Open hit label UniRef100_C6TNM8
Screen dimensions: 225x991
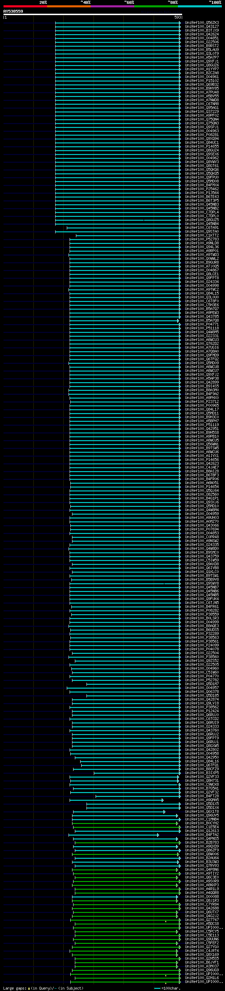coord(202,104)
